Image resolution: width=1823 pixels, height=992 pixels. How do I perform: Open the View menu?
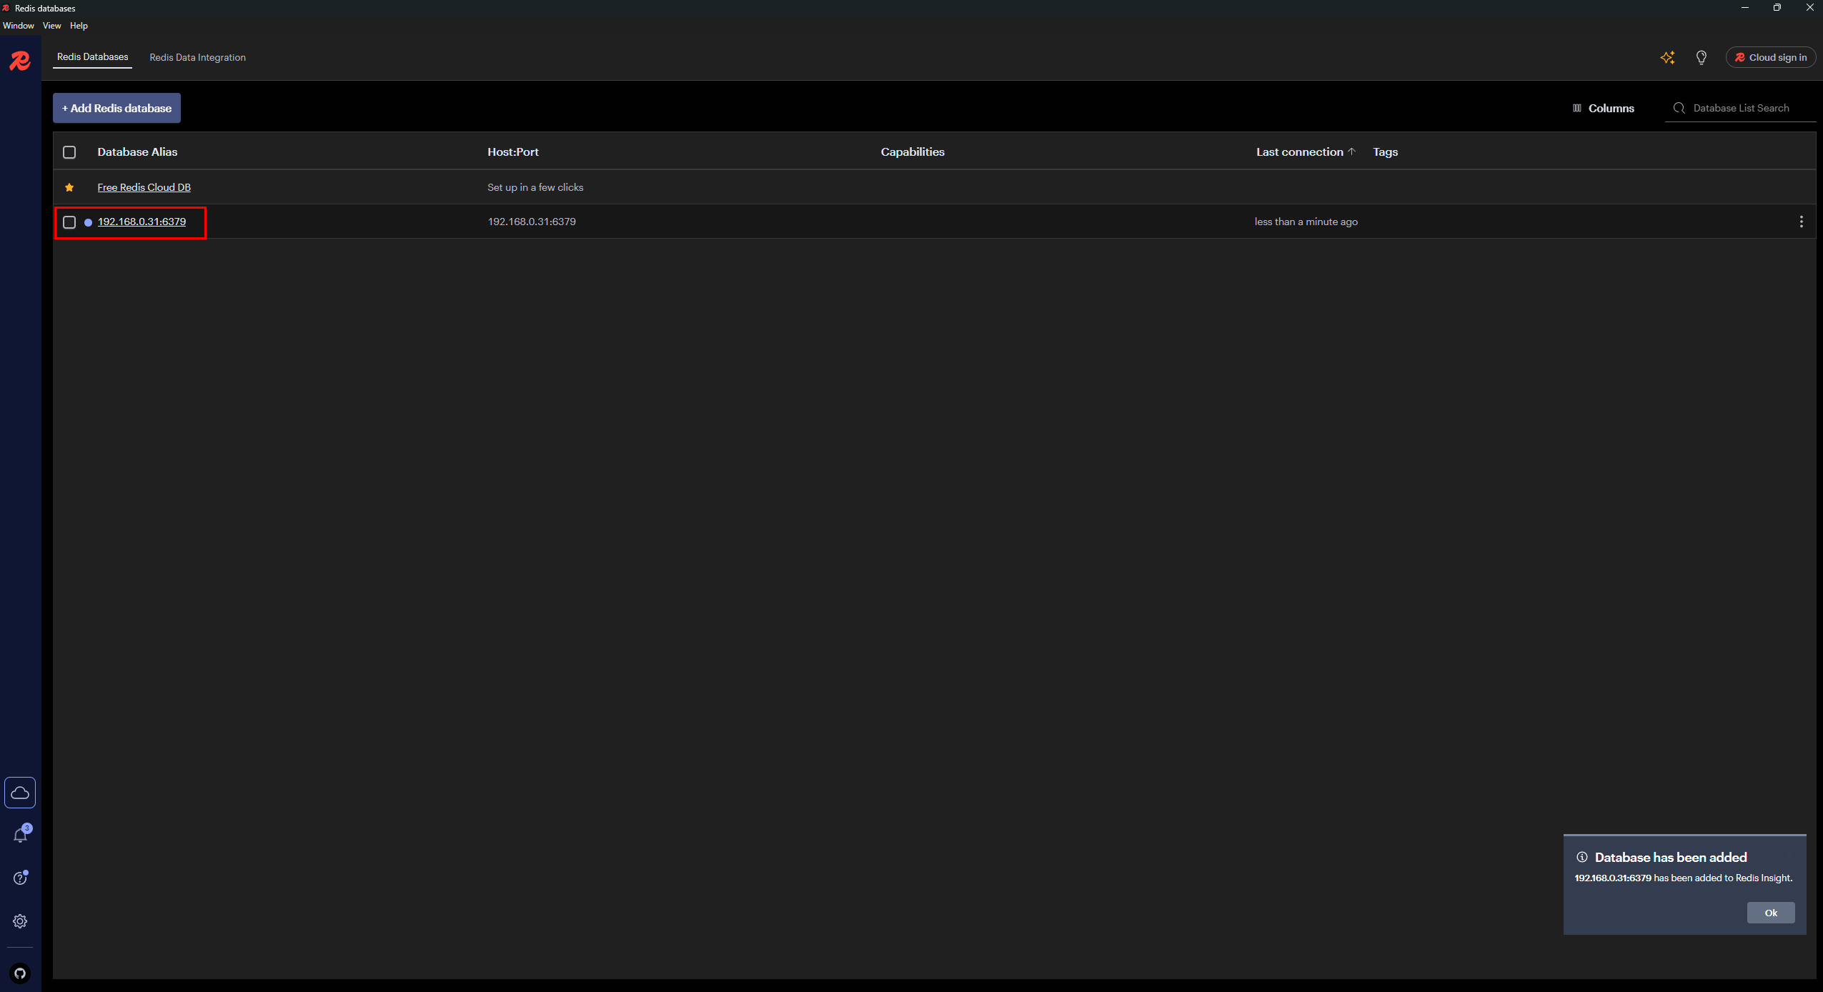click(52, 26)
